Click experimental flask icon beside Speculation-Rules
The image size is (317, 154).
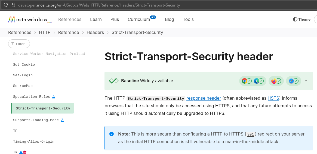pos(54,97)
